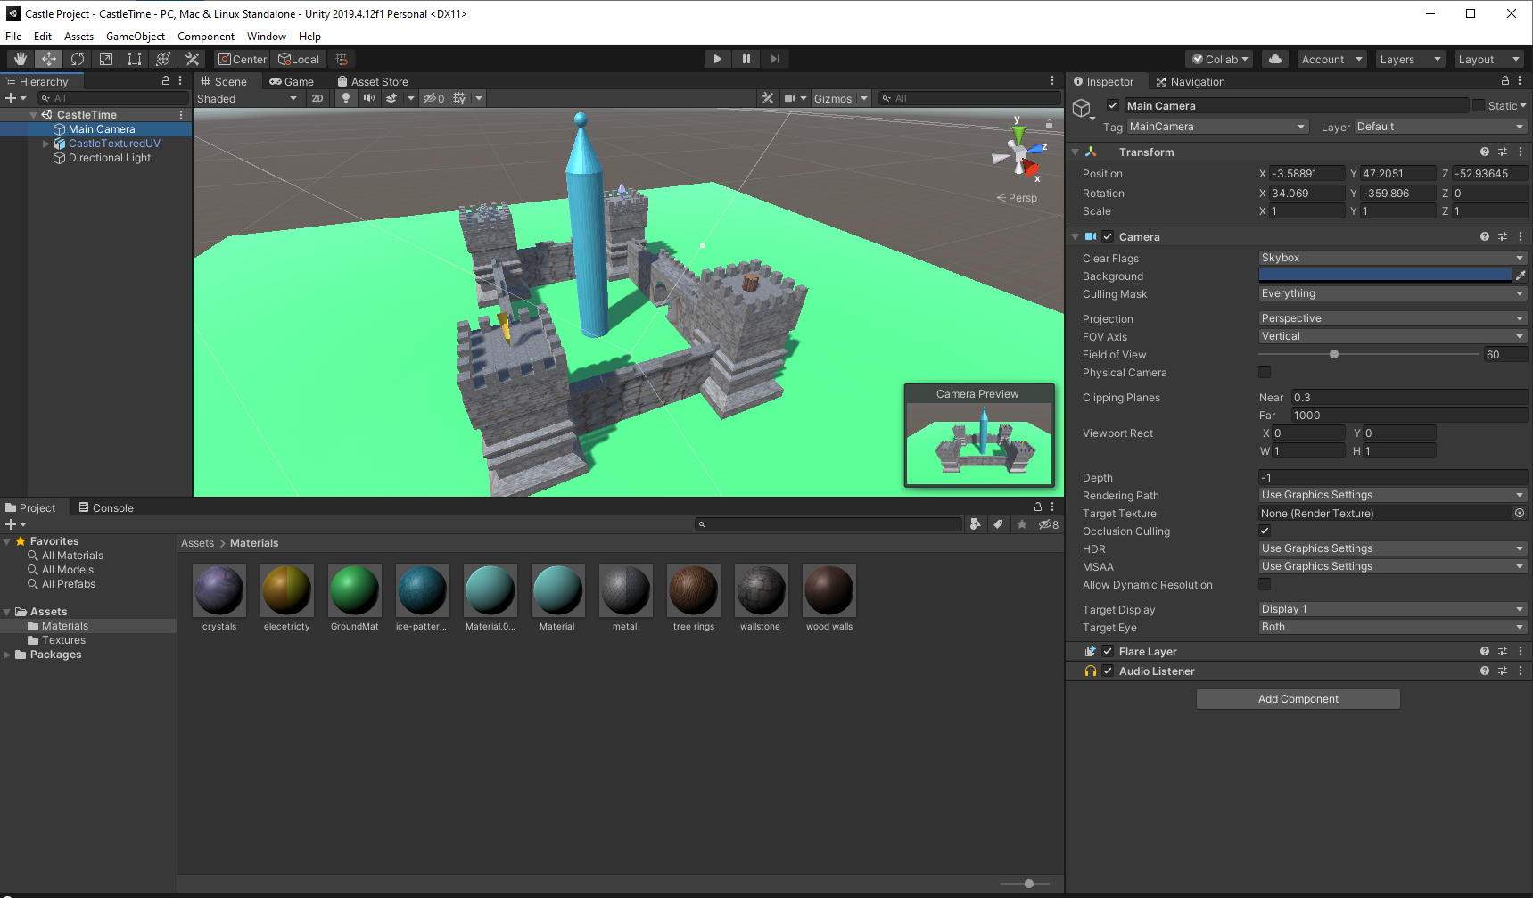Toggle scene effects icon
1533x898 pixels.
(x=391, y=98)
